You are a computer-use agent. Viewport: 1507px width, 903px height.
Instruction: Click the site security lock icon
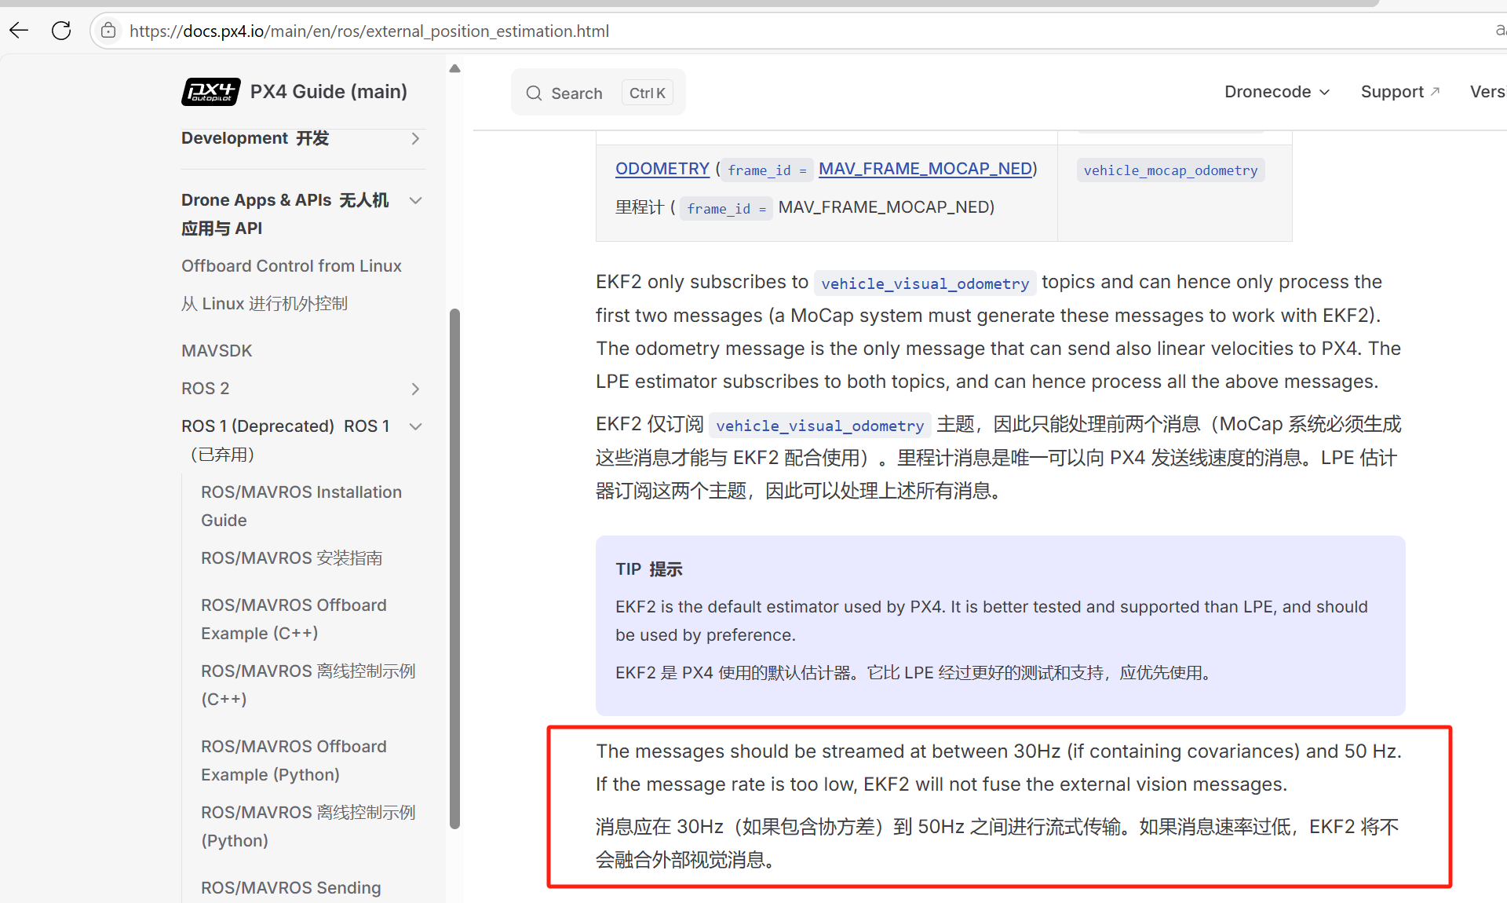[108, 31]
